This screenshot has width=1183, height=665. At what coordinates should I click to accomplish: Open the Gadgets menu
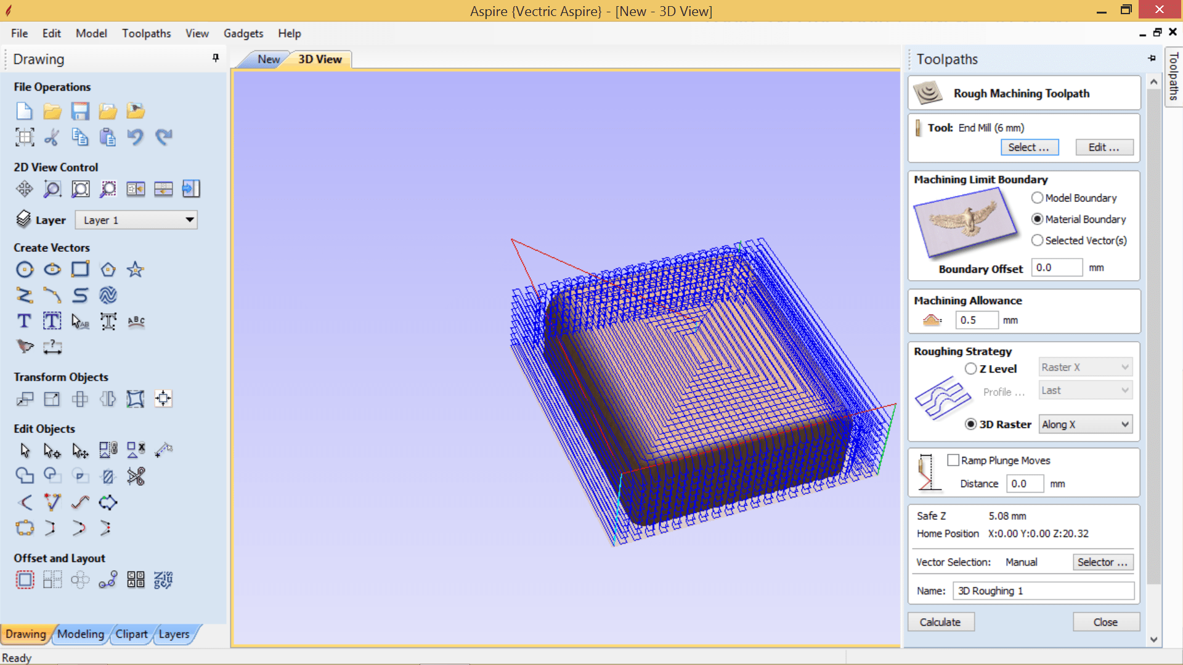tap(243, 33)
